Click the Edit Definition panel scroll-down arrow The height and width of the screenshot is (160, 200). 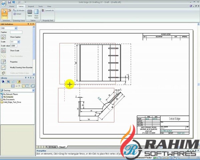click(34, 74)
